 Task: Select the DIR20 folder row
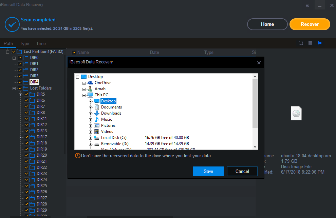[41, 155]
